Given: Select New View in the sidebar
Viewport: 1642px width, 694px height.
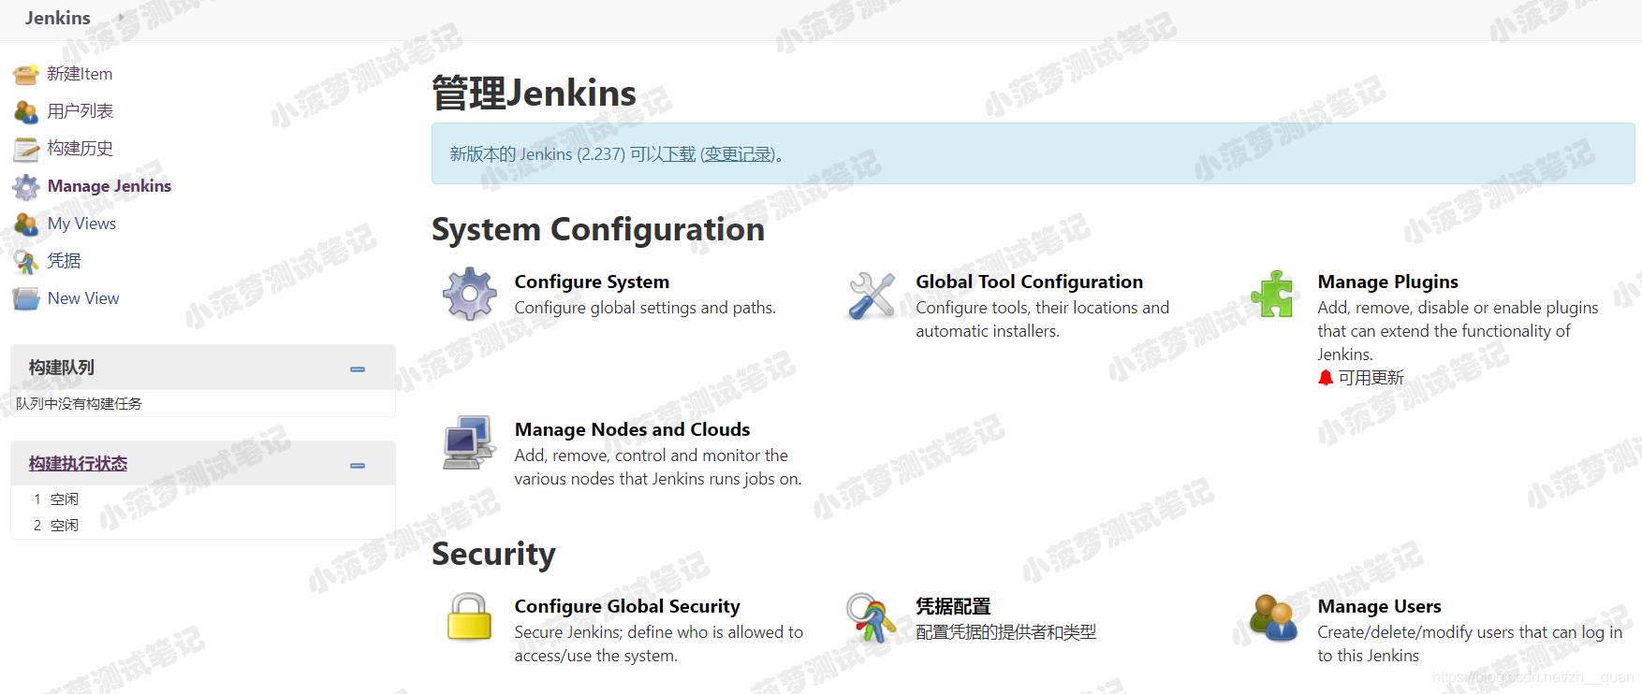Looking at the screenshot, I should click(83, 298).
